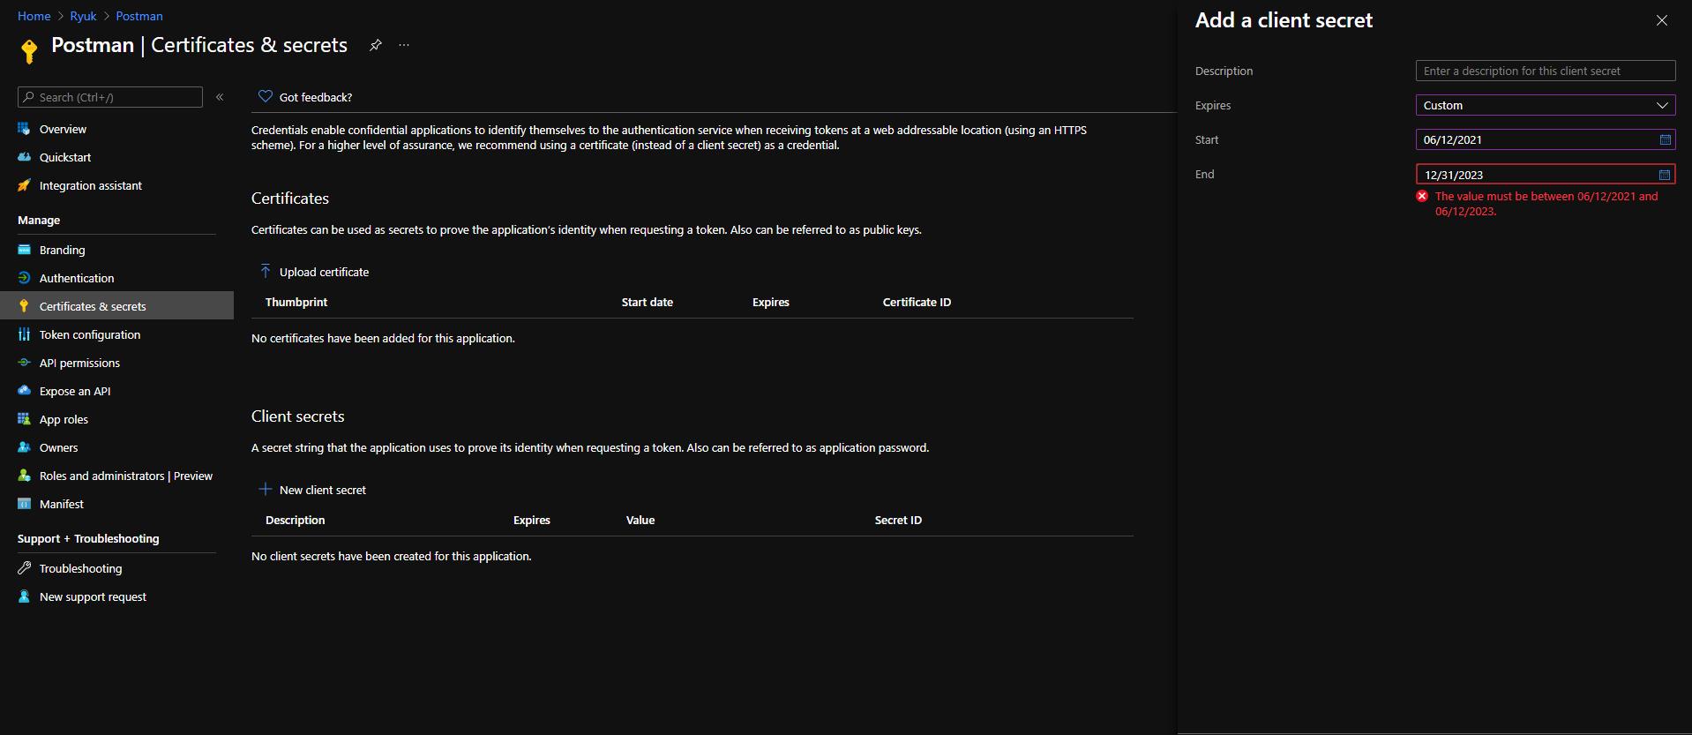The height and width of the screenshot is (735, 1692).
Task: Click the sidebar search magnifier icon
Action: pos(29,97)
